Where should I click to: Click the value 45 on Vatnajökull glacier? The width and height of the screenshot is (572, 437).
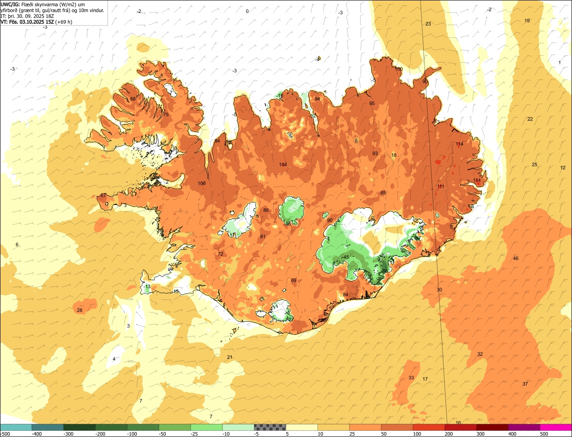pos(346,257)
